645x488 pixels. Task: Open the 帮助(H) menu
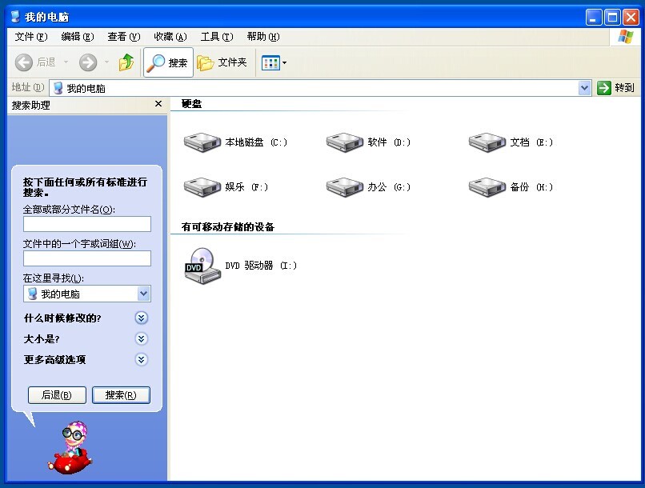[x=263, y=37]
